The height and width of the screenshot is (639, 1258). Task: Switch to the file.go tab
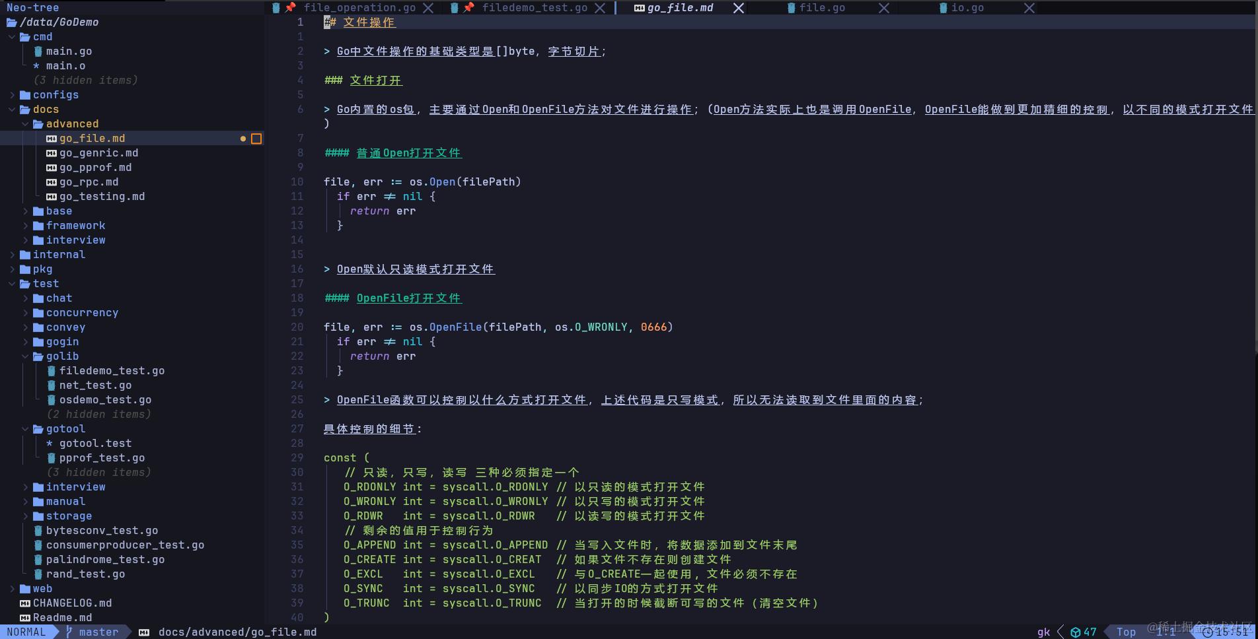[822, 8]
